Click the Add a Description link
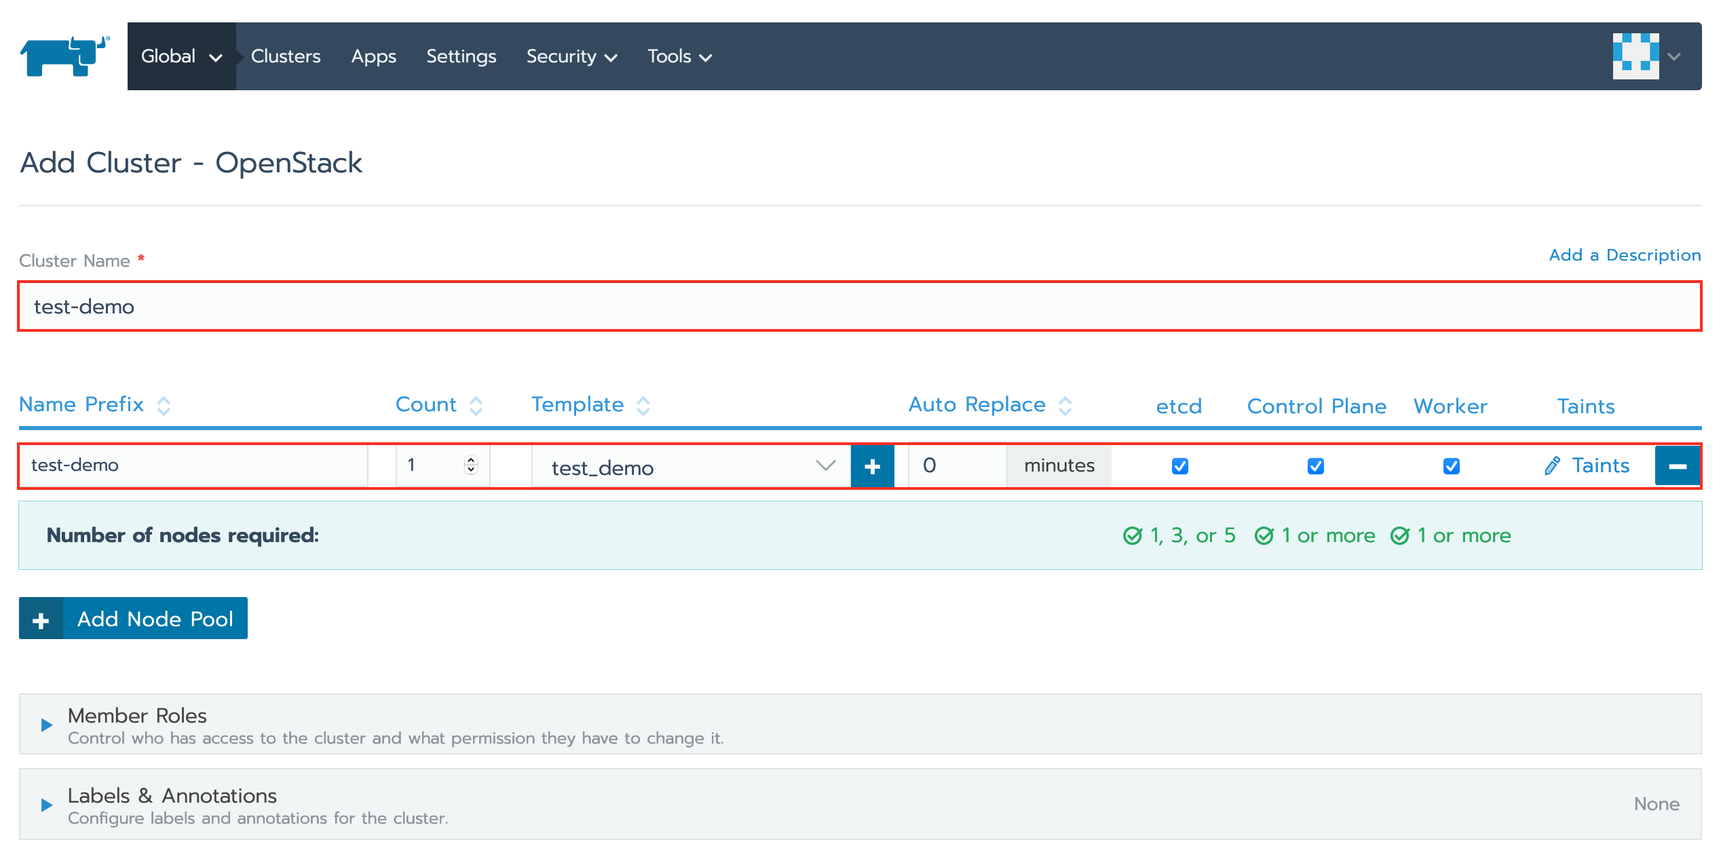Image resolution: width=1721 pixels, height=863 pixels. [1625, 255]
